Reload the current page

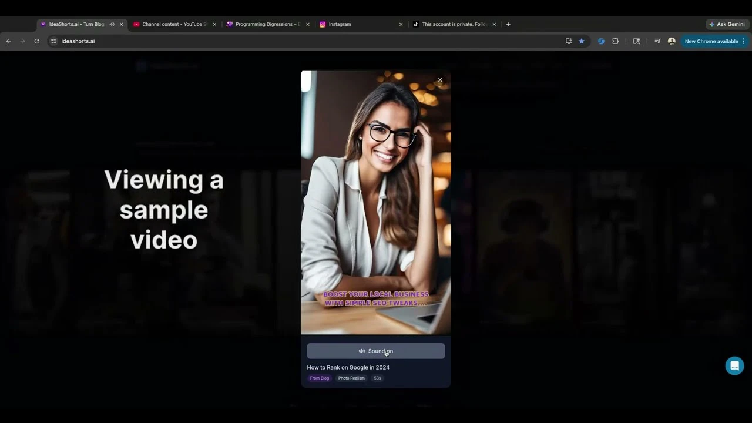coord(36,41)
